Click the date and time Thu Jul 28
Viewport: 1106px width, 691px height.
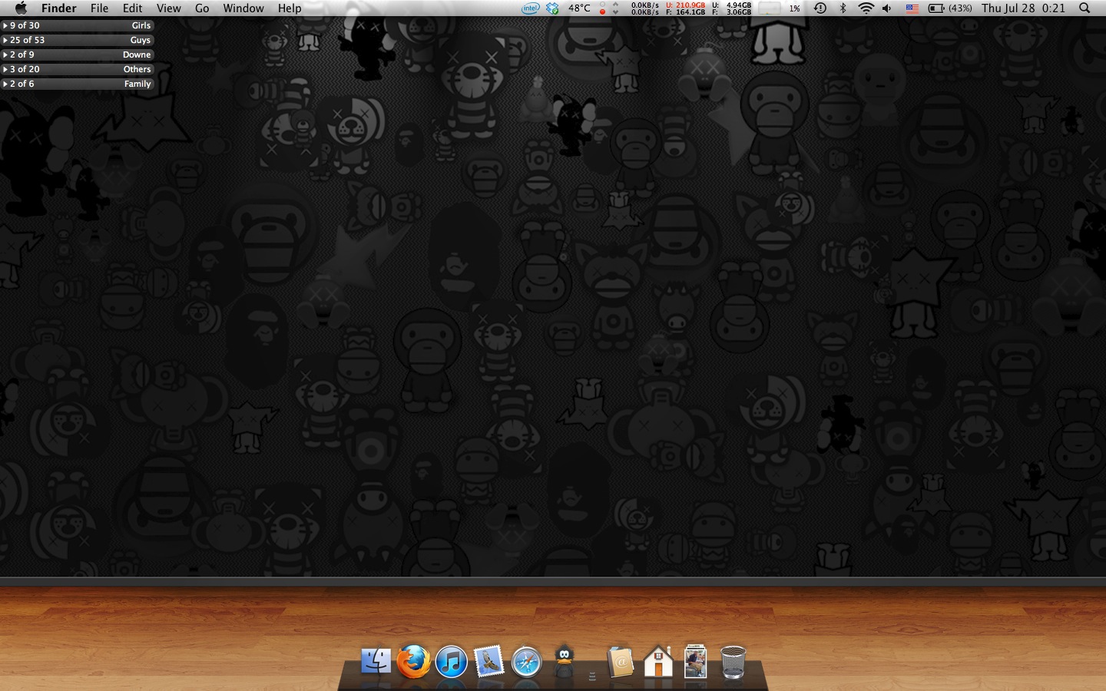coord(1024,8)
